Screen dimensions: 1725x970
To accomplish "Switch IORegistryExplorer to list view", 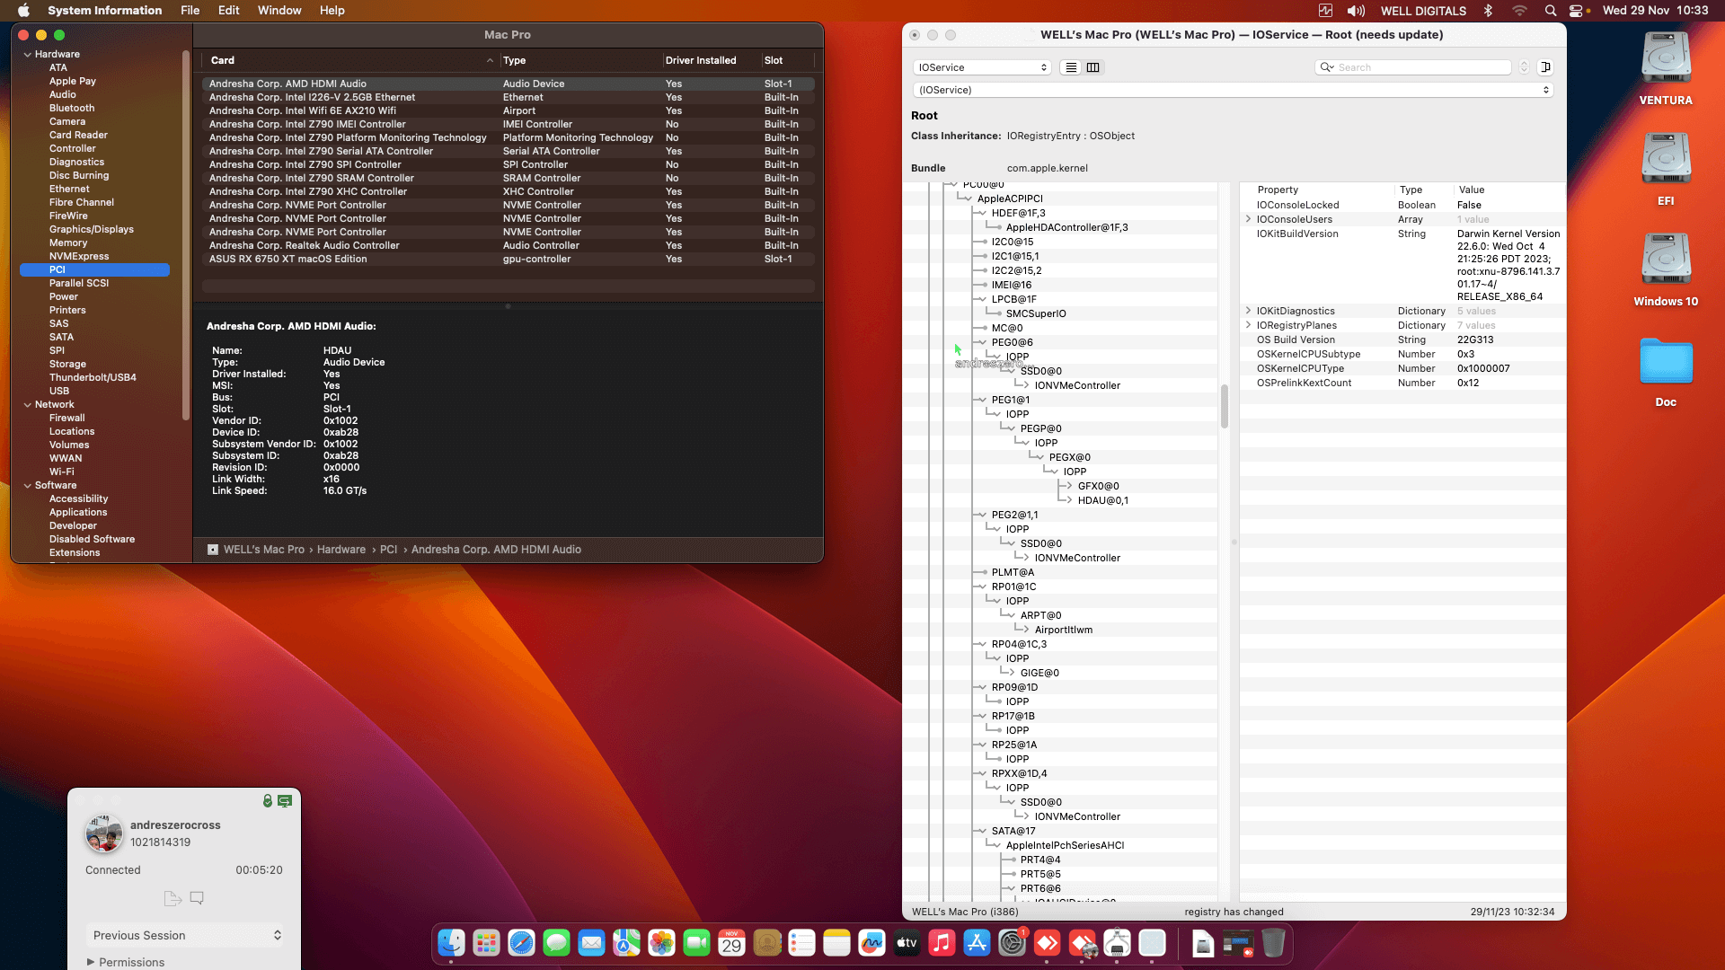I will [x=1071, y=67].
